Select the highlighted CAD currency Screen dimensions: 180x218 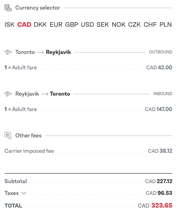[24, 24]
